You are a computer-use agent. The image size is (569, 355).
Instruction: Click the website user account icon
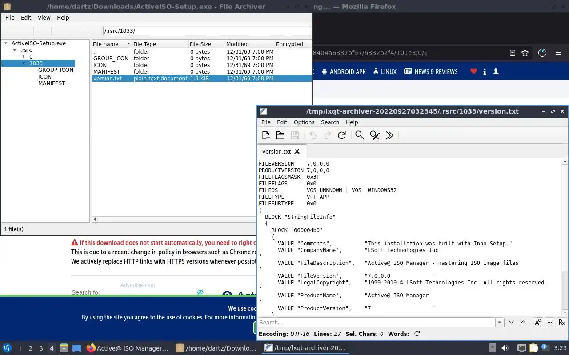click(496, 71)
